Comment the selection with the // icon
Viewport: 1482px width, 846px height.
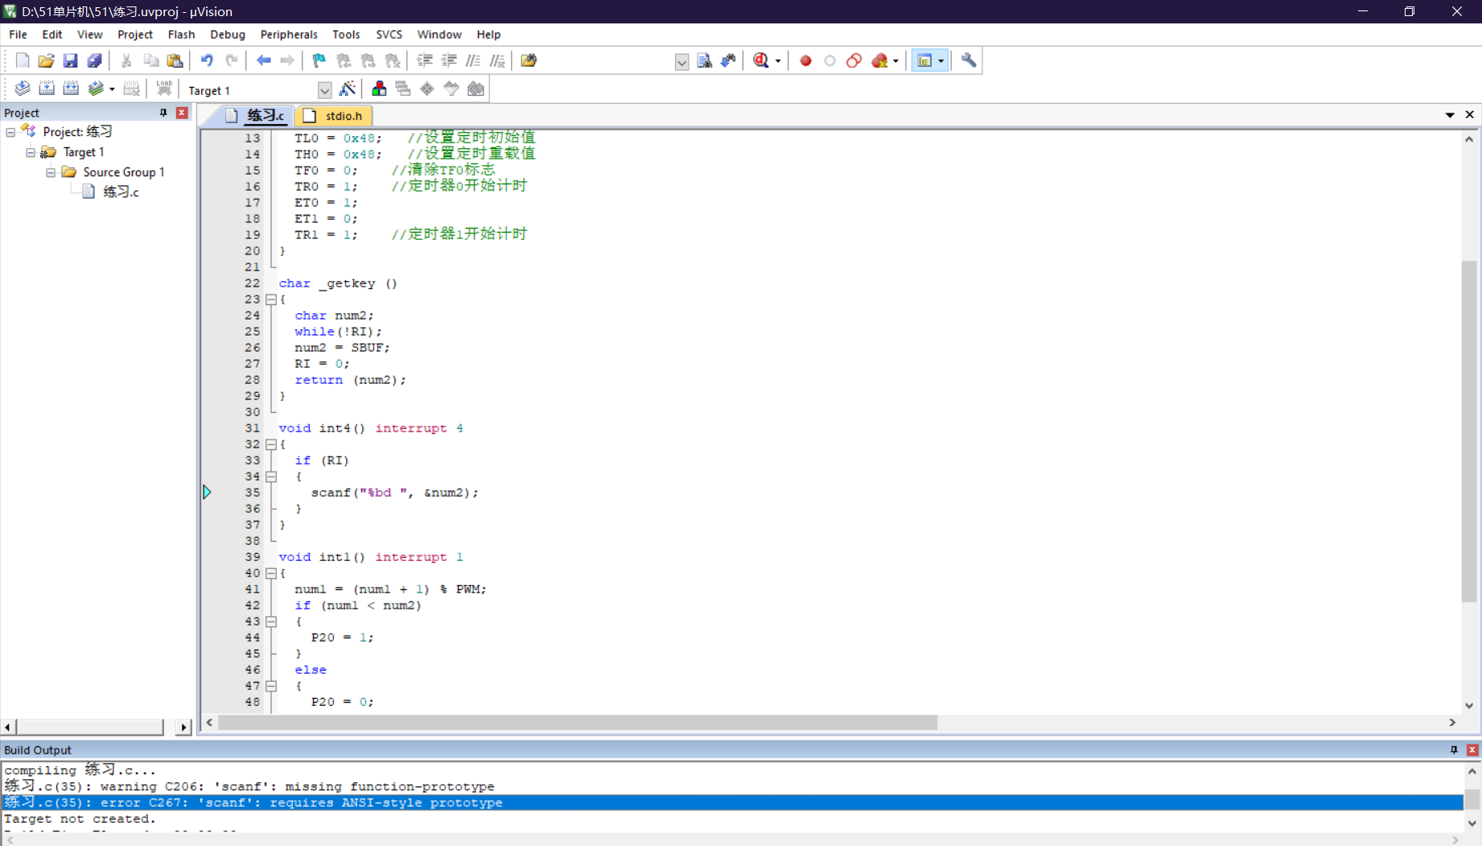click(x=473, y=60)
